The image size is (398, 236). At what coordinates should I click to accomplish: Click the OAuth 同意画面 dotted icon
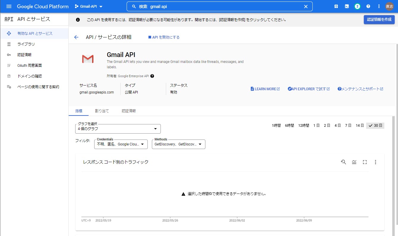[9, 66]
